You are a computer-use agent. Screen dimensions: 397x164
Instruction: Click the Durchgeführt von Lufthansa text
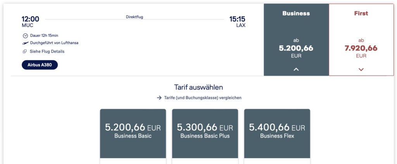point(54,43)
